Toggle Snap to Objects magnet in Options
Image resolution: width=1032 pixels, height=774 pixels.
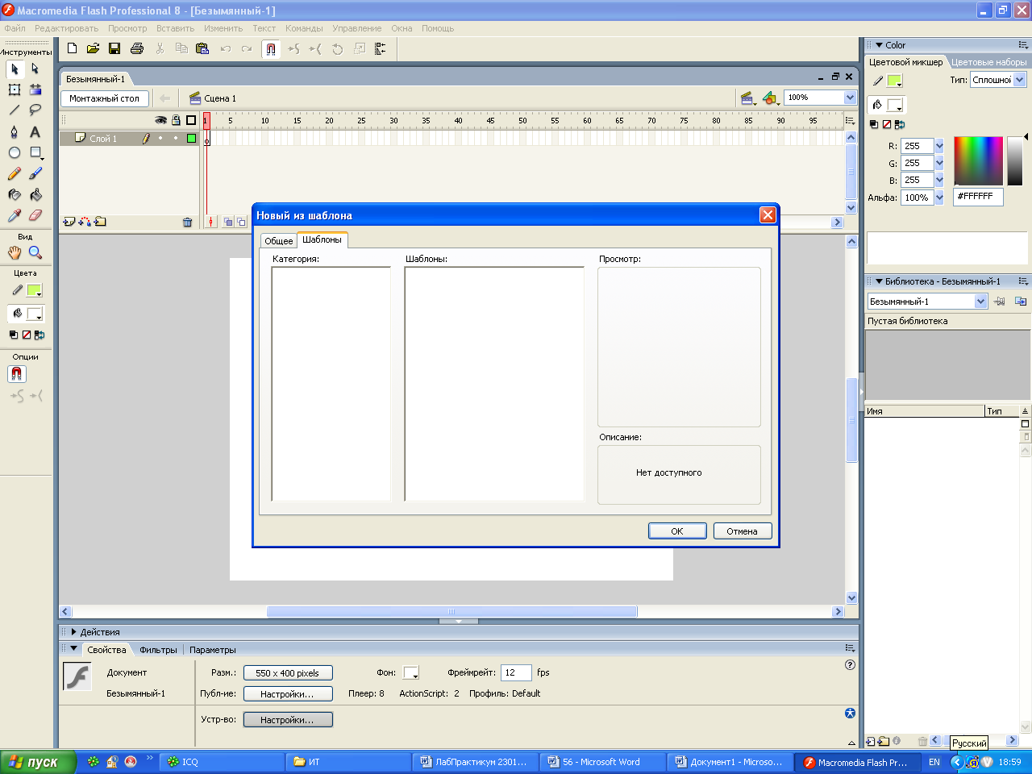pyautogui.click(x=17, y=374)
